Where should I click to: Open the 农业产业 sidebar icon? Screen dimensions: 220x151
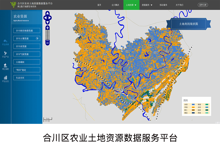[x=5, y=53]
